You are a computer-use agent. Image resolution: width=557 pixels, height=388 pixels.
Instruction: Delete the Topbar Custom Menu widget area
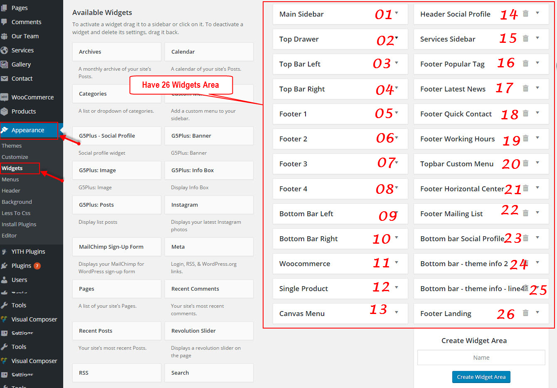click(525, 163)
